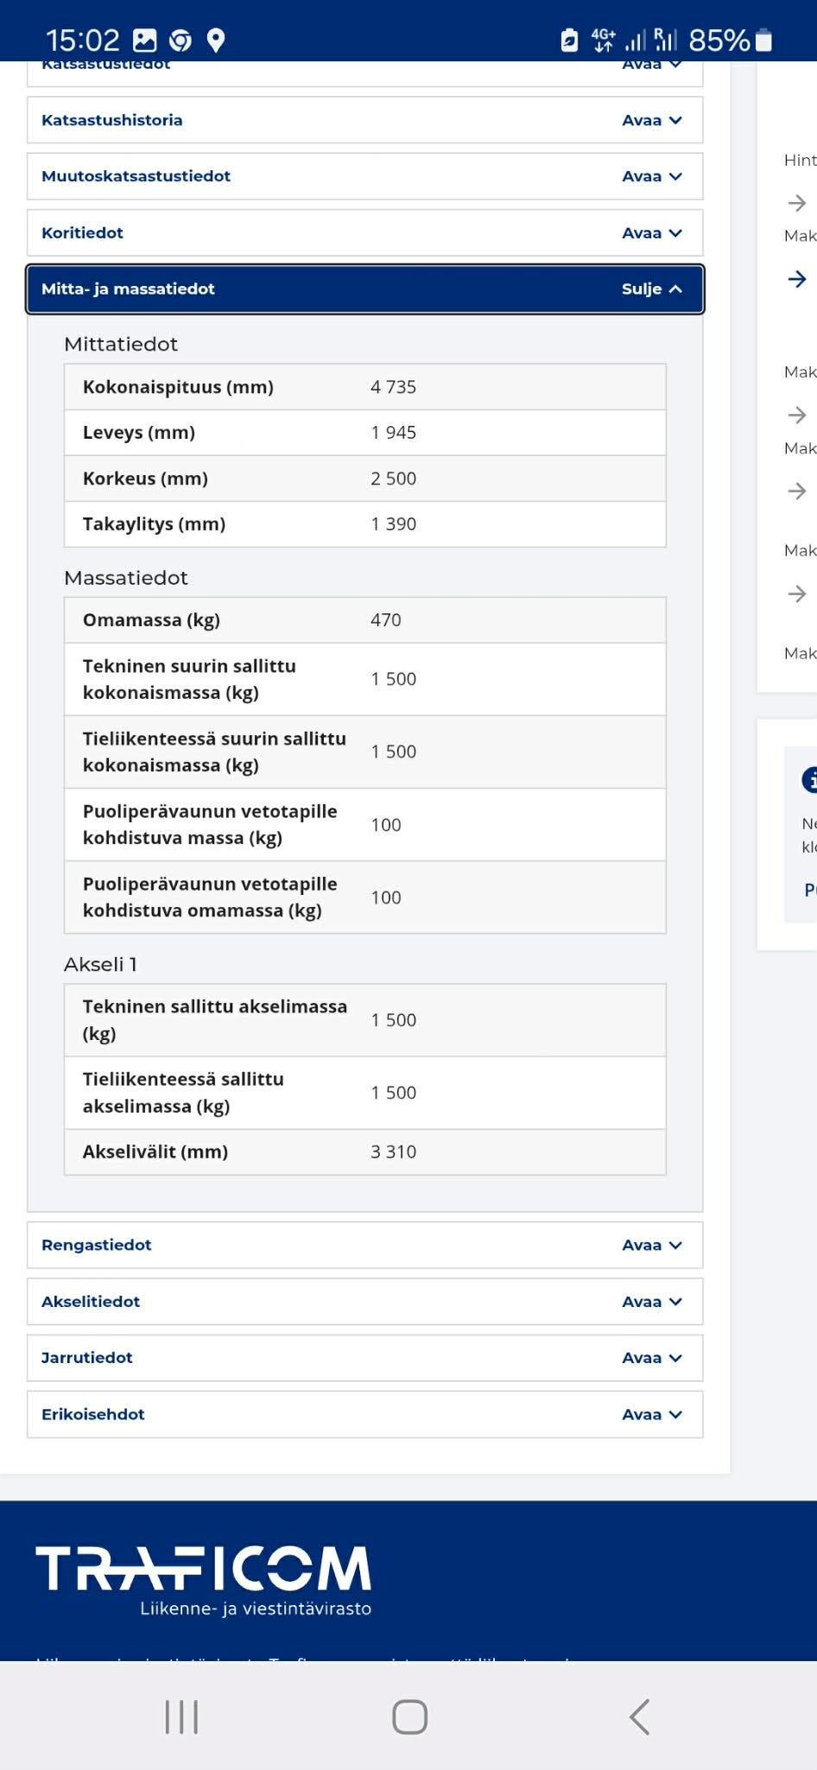Image resolution: width=817 pixels, height=1770 pixels.
Task: Click the Massatiedot heading
Action: coord(126,578)
